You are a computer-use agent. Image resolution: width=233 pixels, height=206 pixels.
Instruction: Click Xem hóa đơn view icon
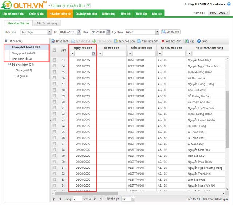click(139, 42)
